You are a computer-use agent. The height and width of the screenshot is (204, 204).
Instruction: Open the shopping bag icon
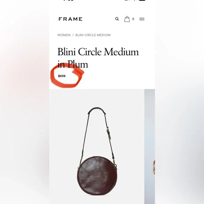pos(127,19)
